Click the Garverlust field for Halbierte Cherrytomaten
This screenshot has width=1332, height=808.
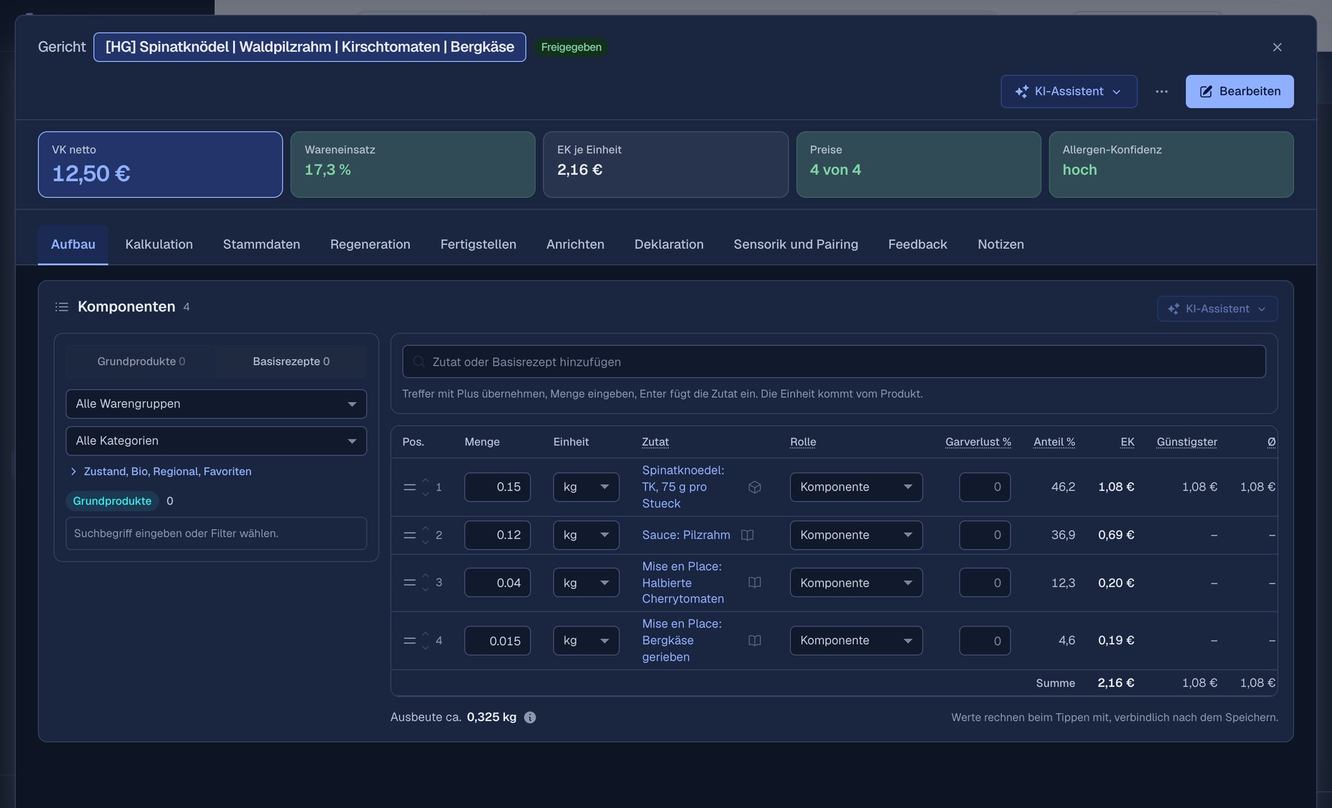click(984, 583)
